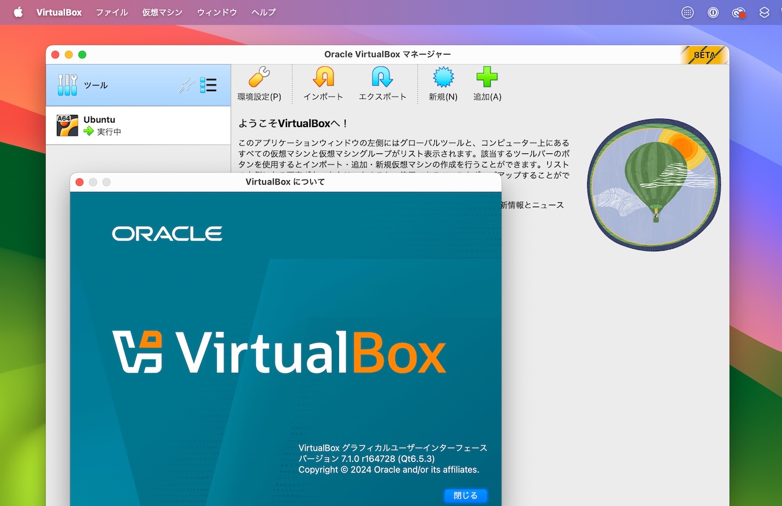Viewport: 782px width, 506px height.
Task: Click the 1Password menu bar icon
Action: pyautogui.click(x=713, y=12)
